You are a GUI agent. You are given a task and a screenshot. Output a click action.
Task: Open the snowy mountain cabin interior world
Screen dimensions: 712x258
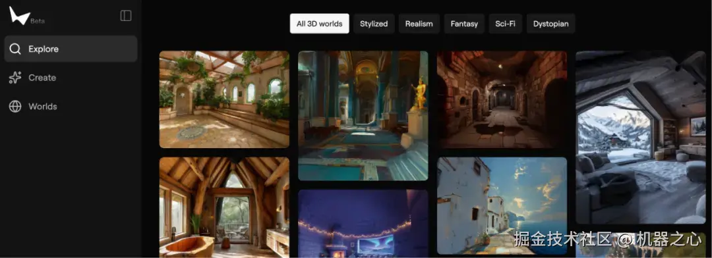point(641,138)
